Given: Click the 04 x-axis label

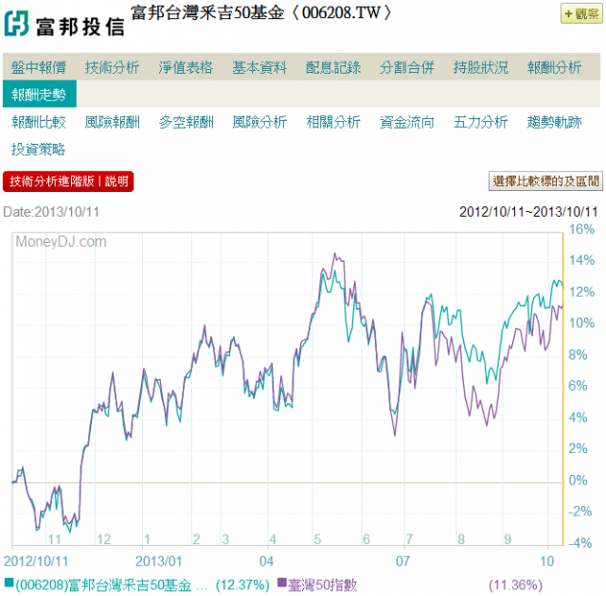Looking at the screenshot, I should (266, 561).
